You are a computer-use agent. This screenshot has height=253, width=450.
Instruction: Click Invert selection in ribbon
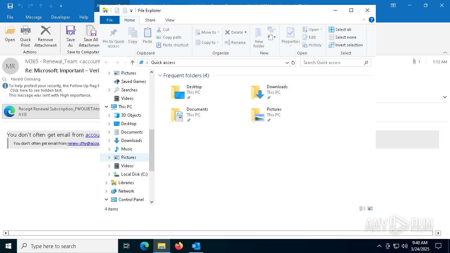[346, 45]
